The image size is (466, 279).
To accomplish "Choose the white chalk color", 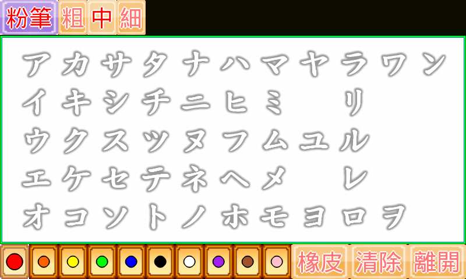I will (x=189, y=262).
